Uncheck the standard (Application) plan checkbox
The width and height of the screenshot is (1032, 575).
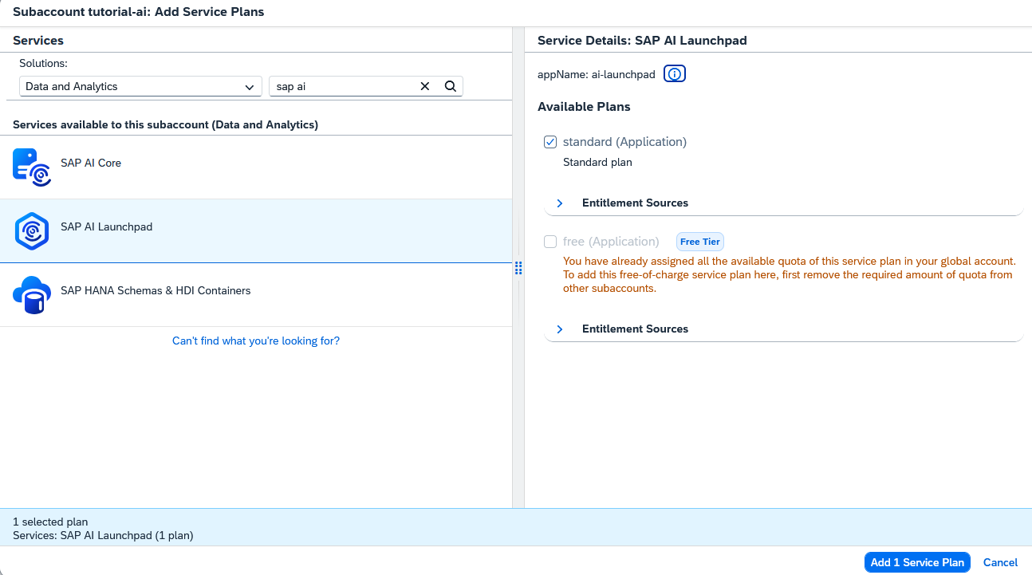[x=550, y=142]
